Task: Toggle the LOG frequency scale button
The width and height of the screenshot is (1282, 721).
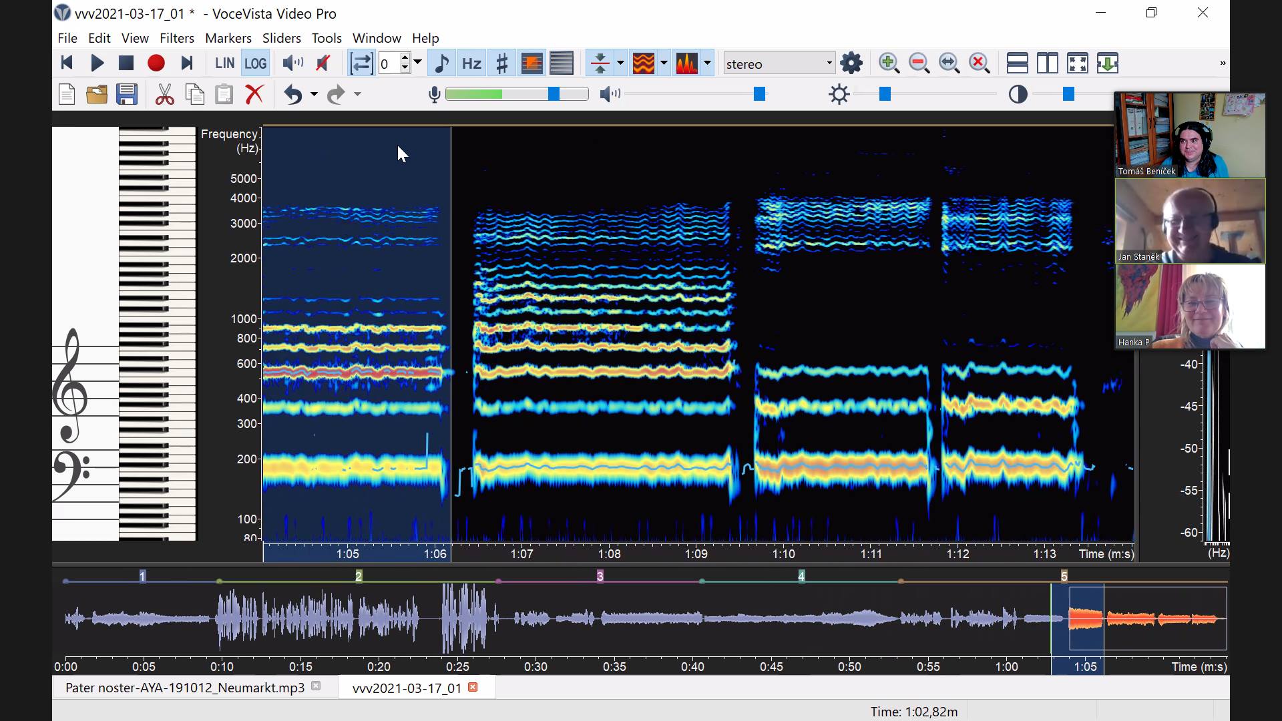Action: 255,63
